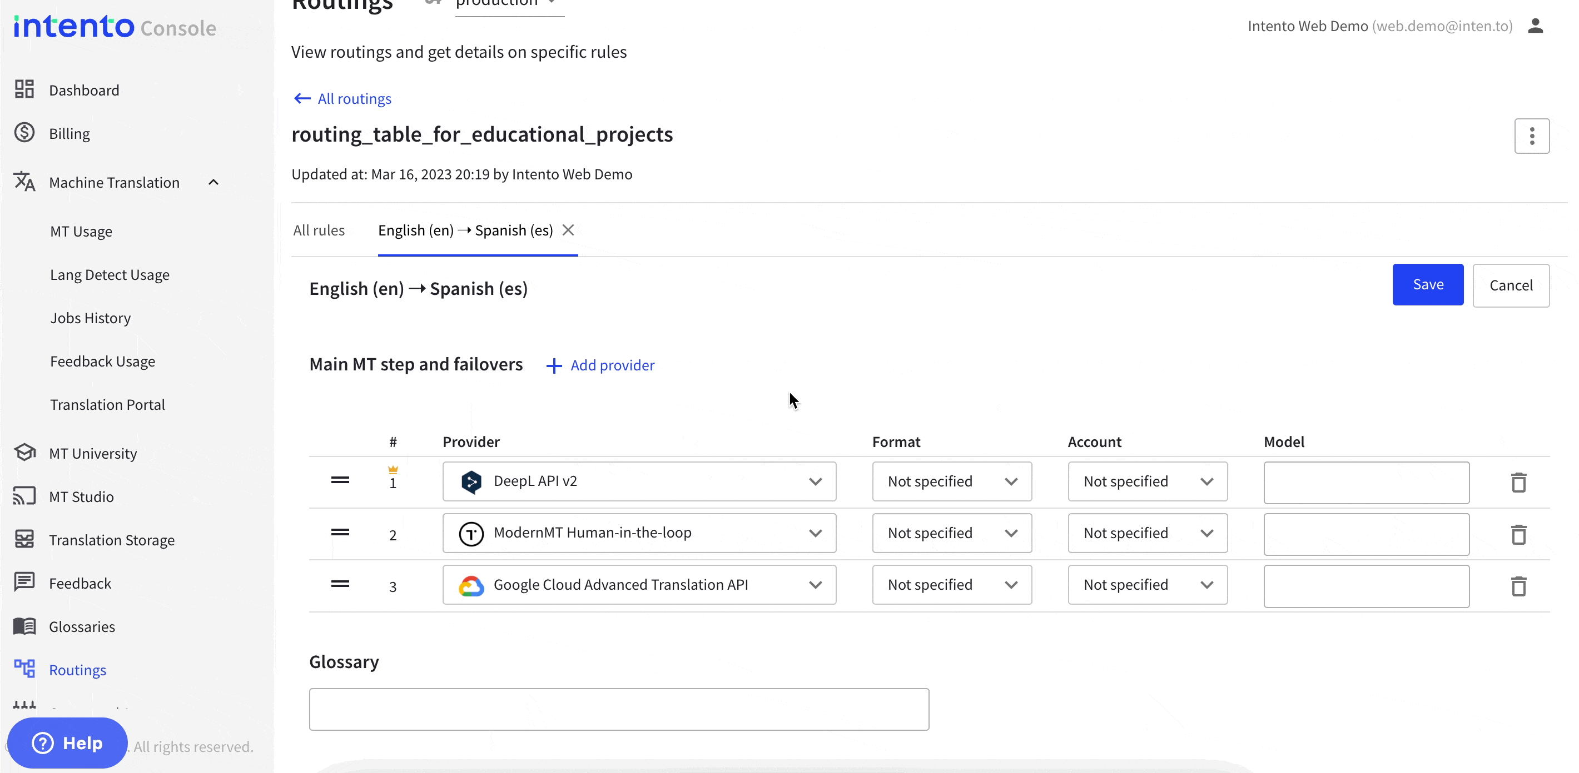Viewport: 1579px width, 773px height.
Task: Open Format dropdown for Google Cloud row
Action: click(x=952, y=585)
